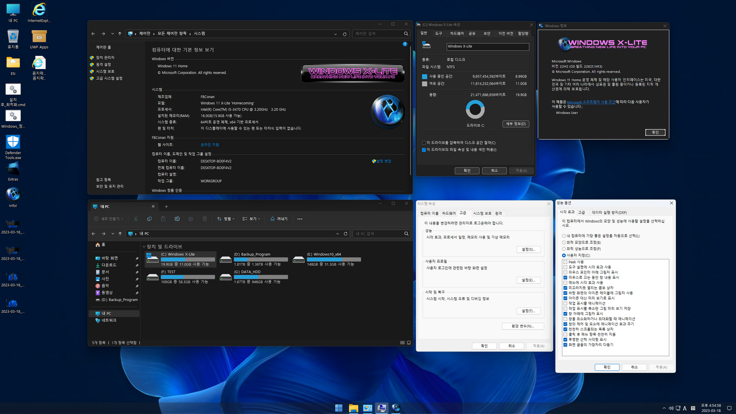The width and height of the screenshot is (736, 414).
Task: Click refresh in the 내 PC address bar
Action: click(x=346, y=234)
